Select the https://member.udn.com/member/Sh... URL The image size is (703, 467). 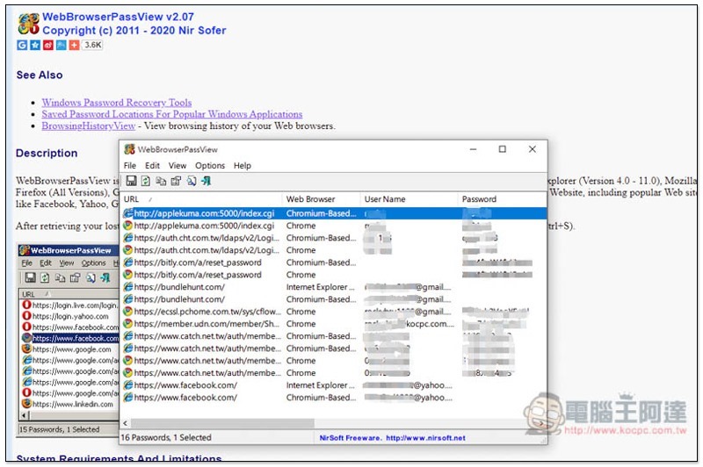pyautogui.click(x=207, y=324)
